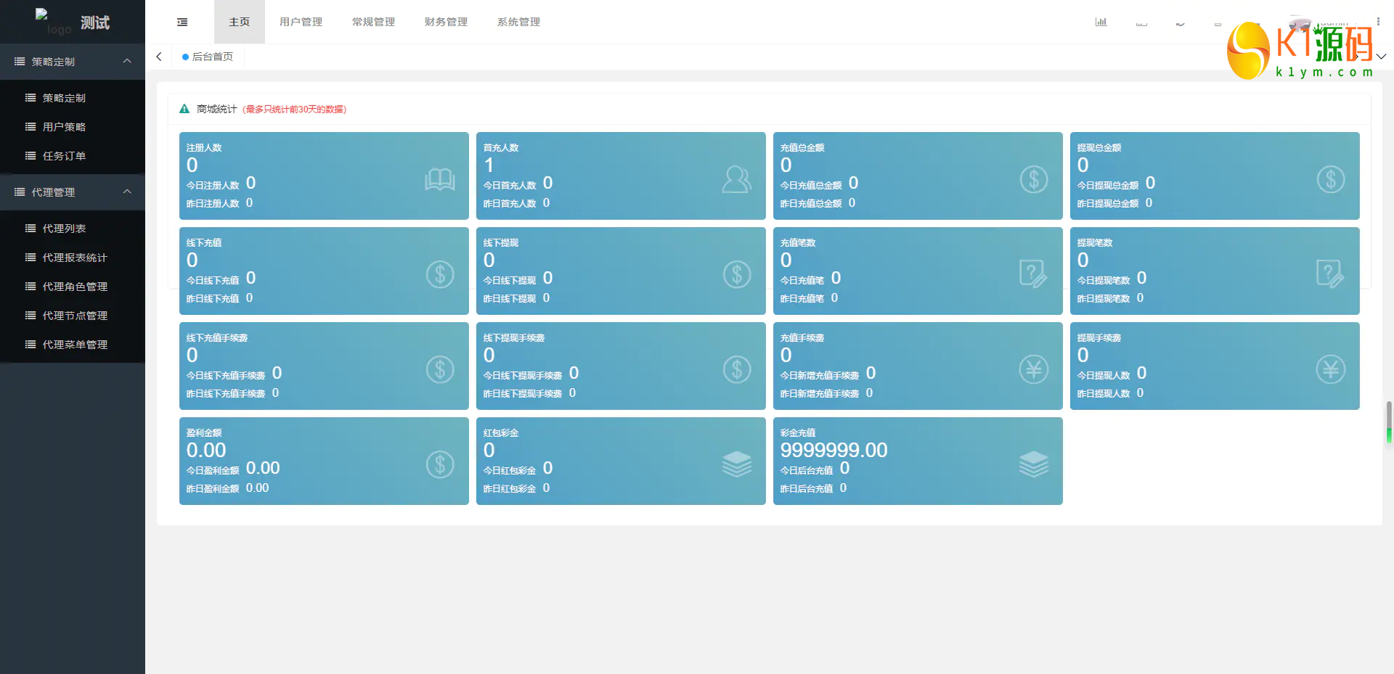
Task: Switch to the 主页 top navigation tab
Action: pos(240,22)
